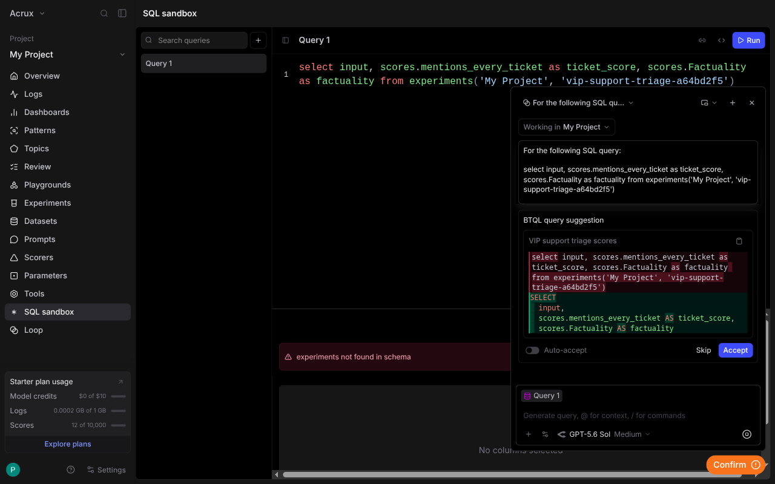Close the Loop chat panel
Image resolution: width=775 pixels, height=484 pixels.
coord(752,103)
